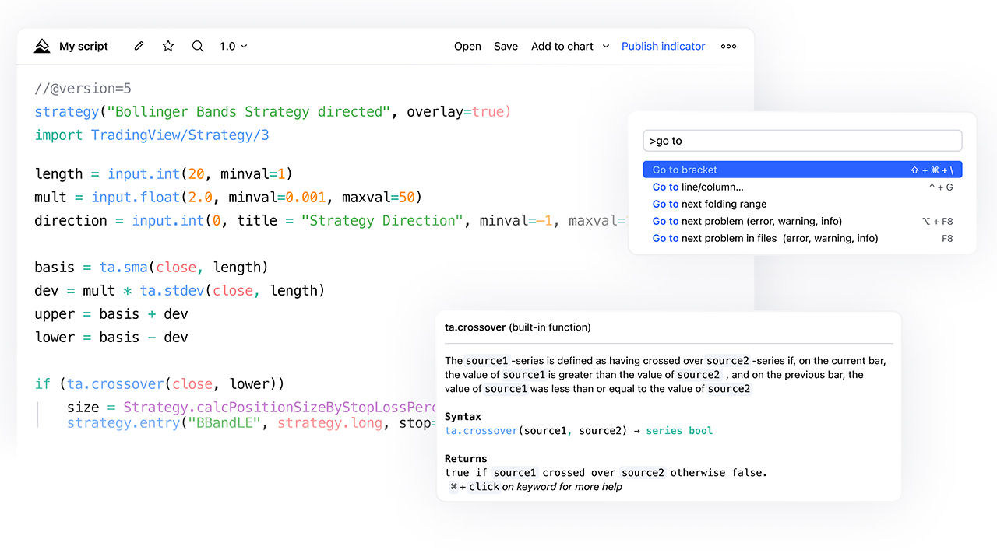This screenshot has width=997, height=560.
Task: Select Go to next problem in files
Action: [765, 238]
